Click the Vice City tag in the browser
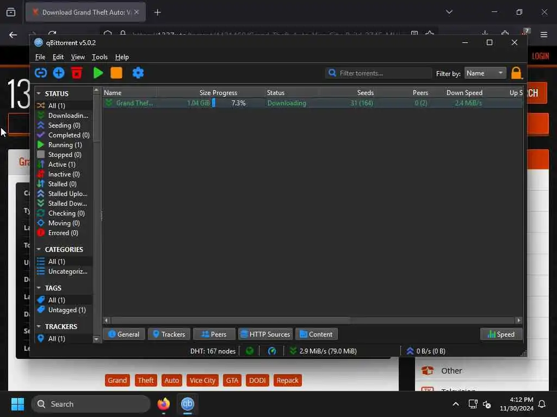Viewport: 557px width, 417px height. point(202,381)
